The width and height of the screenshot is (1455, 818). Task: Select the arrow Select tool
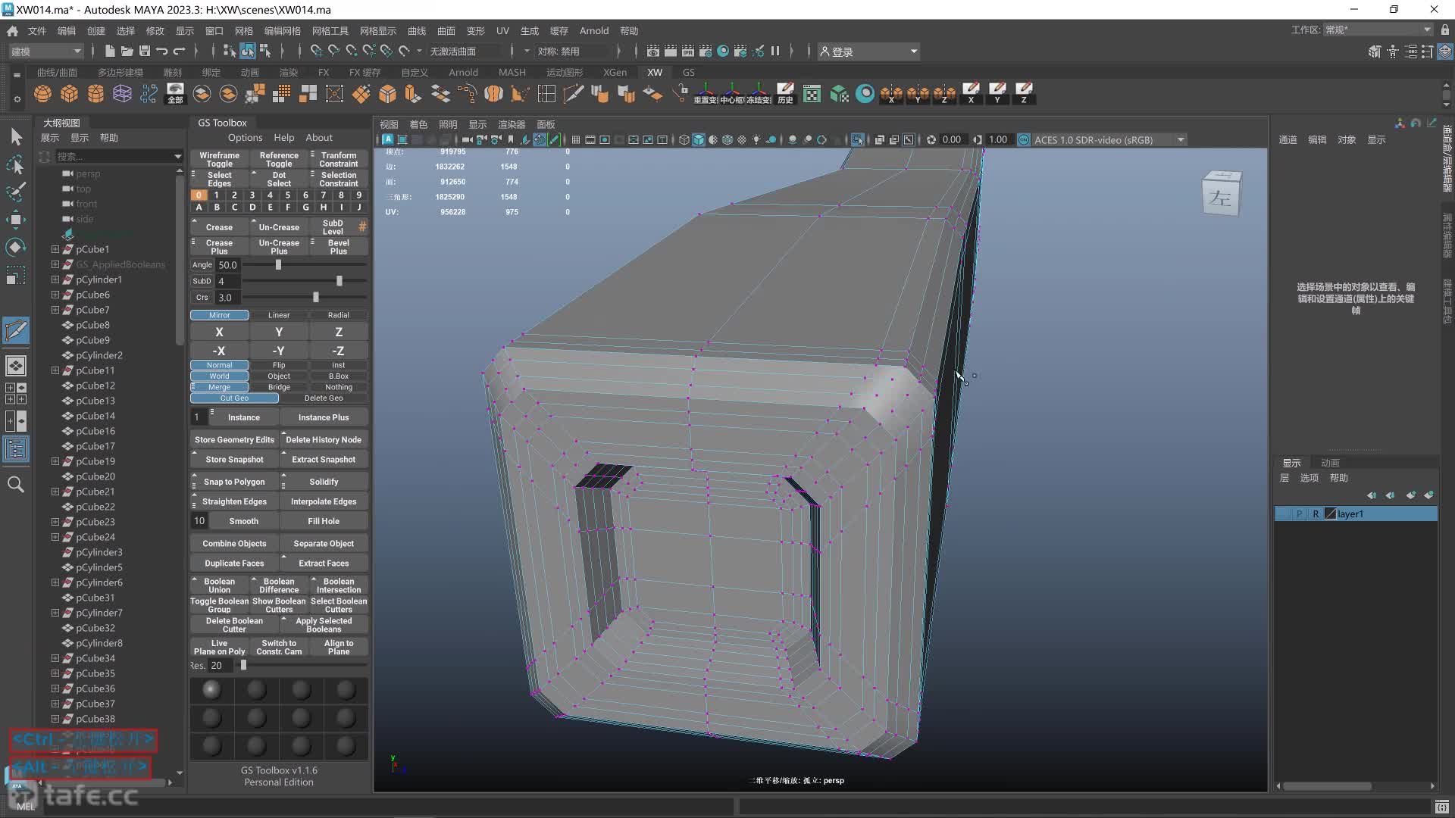16,137
